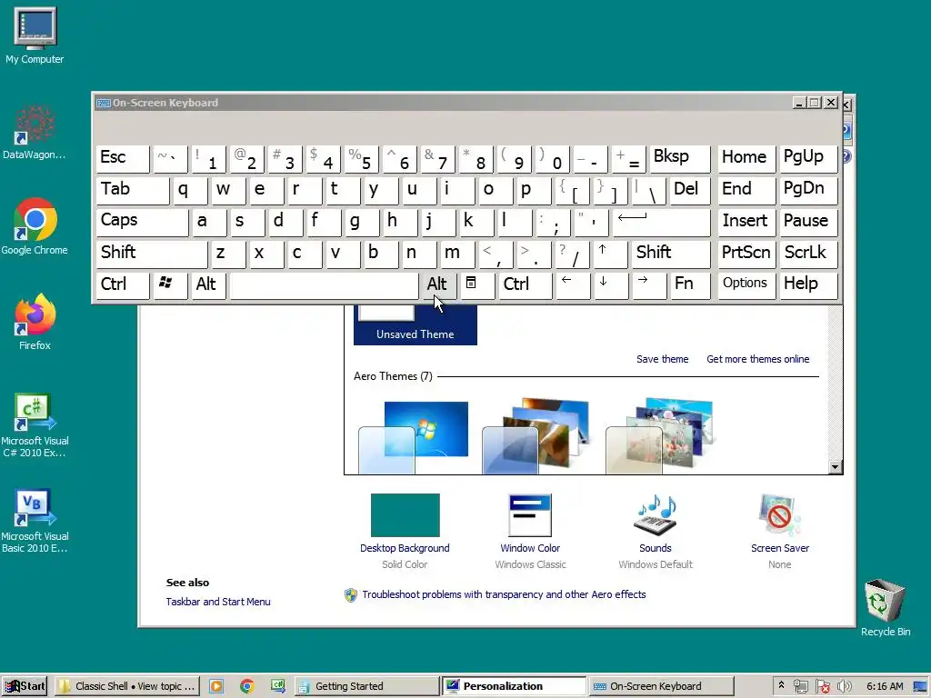The height and width of the screenshot is (698, 931).
Task: Click the Options key on keyboard
Action: pyautogui.click(x=746, y=284)
